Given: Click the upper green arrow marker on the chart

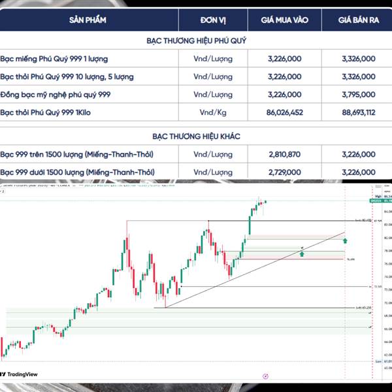Looking at the screenshot, I should [345, 240].
